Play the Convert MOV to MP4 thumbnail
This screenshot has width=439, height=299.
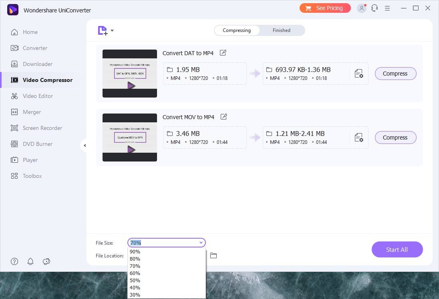tap(131, 149)
